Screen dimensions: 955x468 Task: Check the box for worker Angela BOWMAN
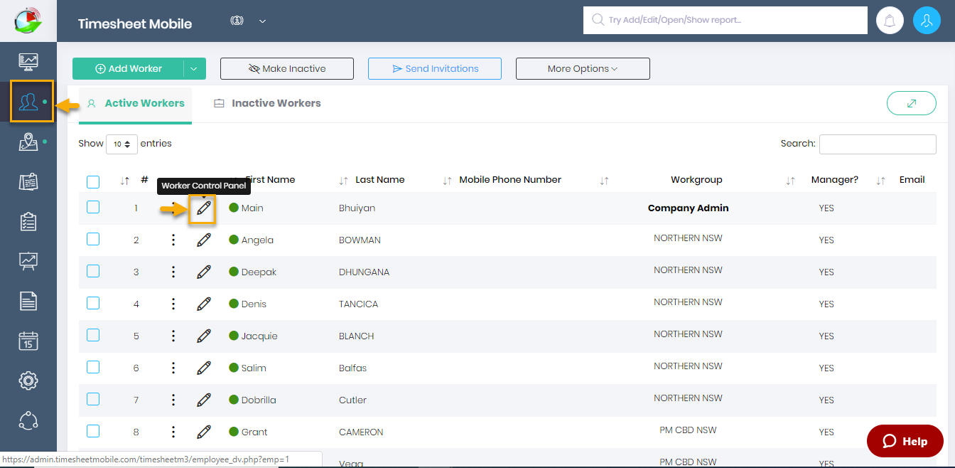93,239
